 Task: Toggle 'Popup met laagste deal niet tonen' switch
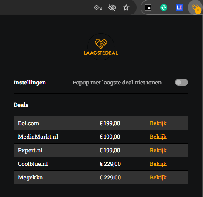(182, 82)
